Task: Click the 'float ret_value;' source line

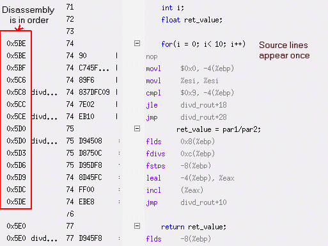Action: [x=192, y=20]
